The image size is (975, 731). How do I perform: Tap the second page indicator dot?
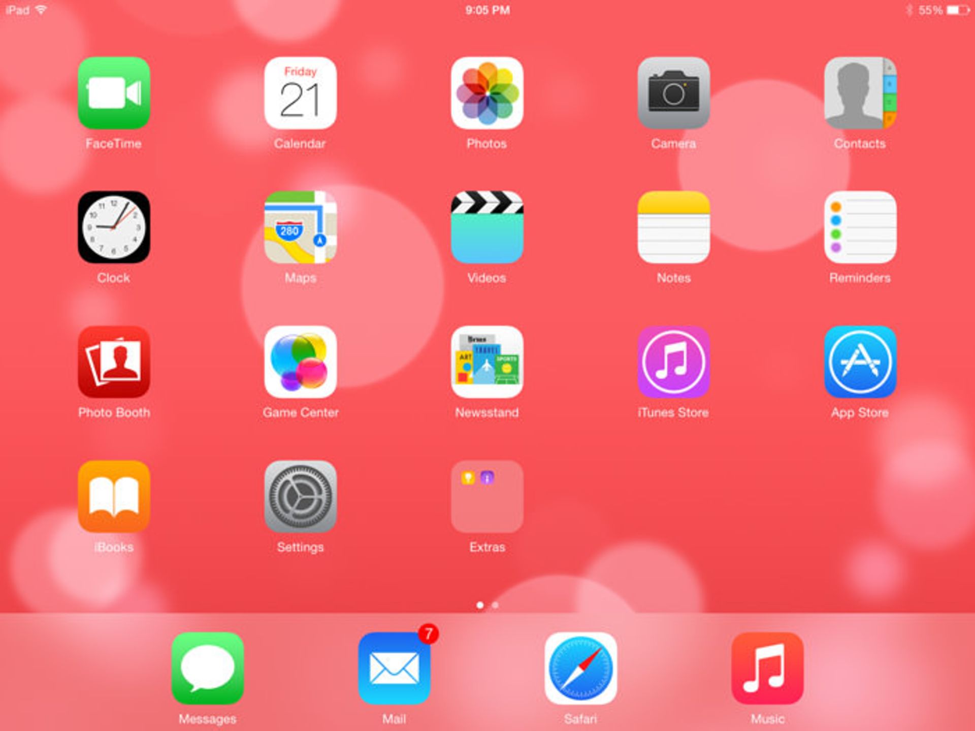[495, 605]
